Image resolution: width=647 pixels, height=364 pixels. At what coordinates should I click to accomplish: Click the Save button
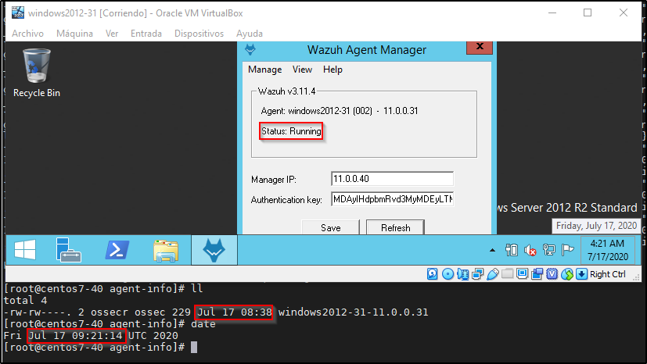pyautogui.click(x=330, y=227)
